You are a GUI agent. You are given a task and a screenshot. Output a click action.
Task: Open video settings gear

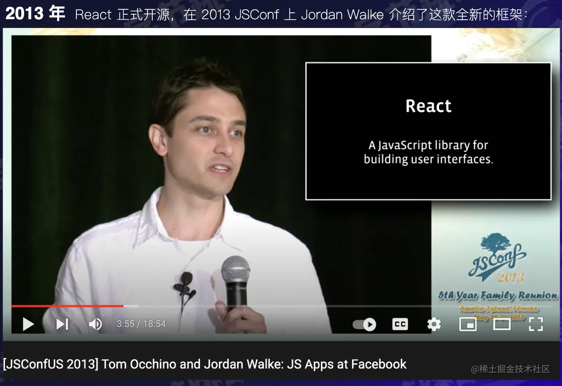434,324
